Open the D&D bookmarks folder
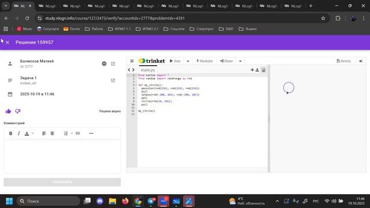The image size is (370, 208). click(x=226, y=29)
